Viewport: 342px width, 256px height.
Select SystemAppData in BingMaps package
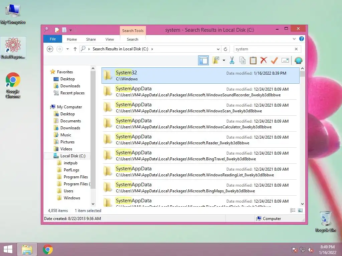(x=200, y=187)
